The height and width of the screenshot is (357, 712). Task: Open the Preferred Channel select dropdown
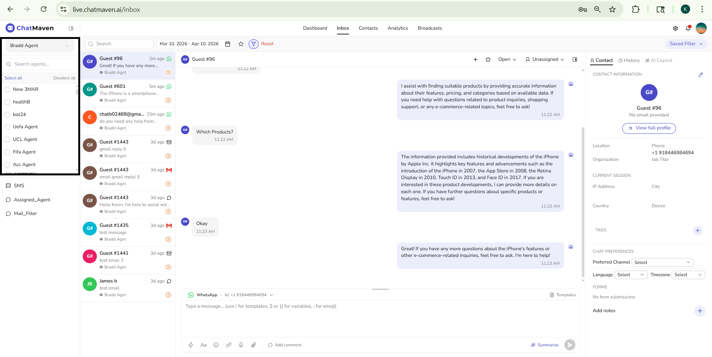(x=662, y=262)
